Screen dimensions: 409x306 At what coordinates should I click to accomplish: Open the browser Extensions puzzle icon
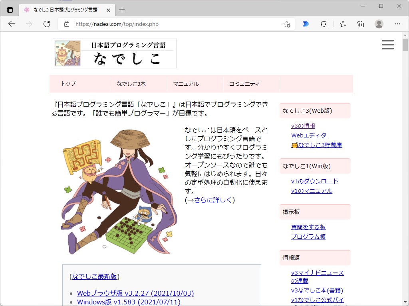(324, 24)
